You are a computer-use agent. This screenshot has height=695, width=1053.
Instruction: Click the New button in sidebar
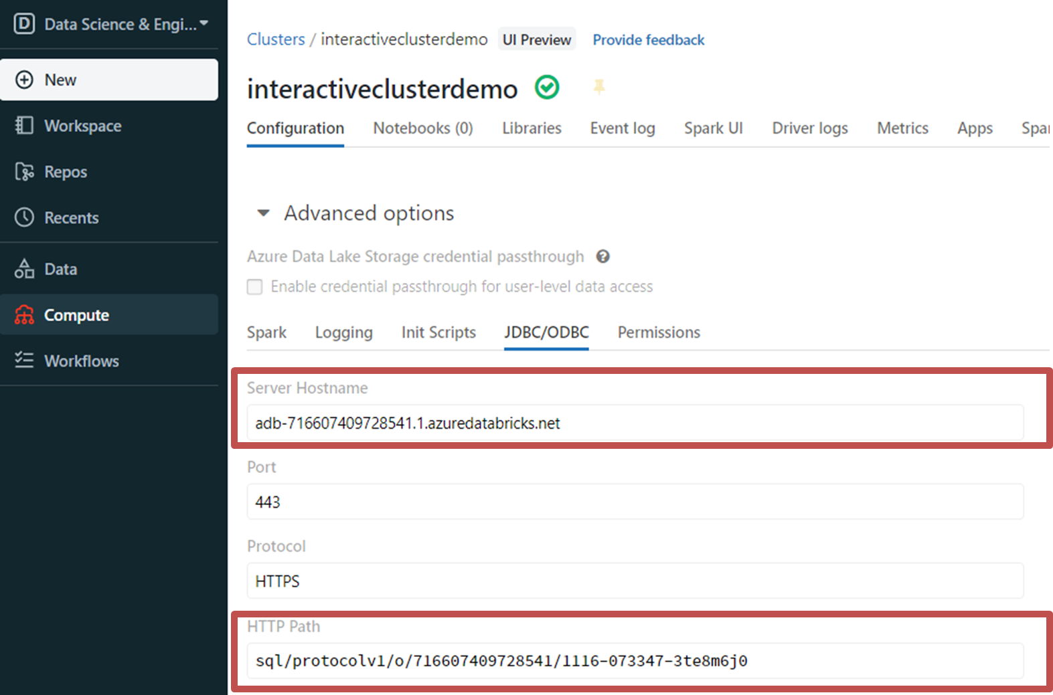[x=109, y=80]
